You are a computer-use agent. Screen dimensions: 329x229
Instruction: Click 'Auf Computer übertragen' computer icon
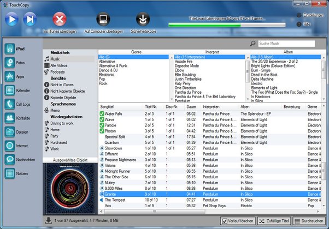103,19
